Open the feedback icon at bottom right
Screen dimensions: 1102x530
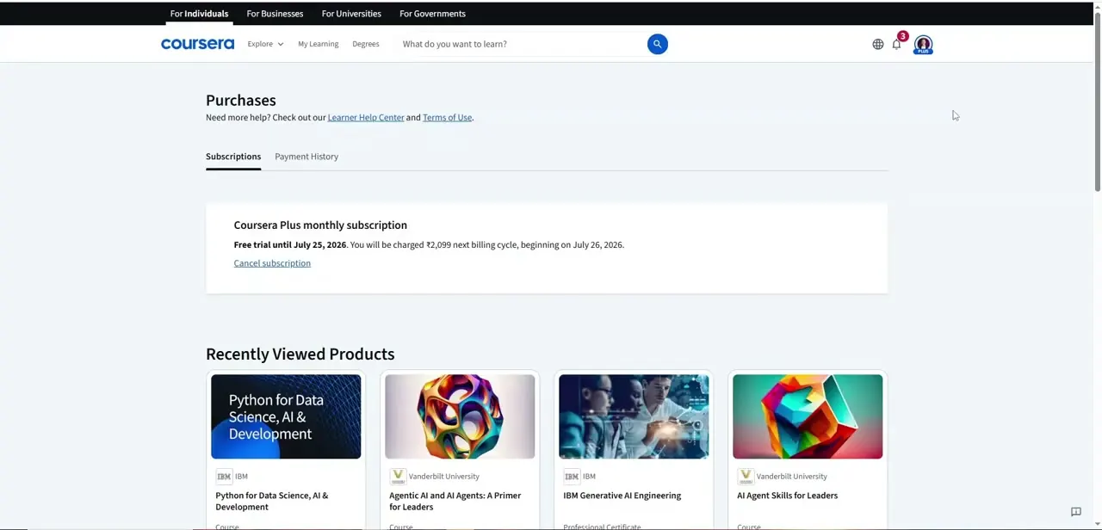(x=1075, y=512)
